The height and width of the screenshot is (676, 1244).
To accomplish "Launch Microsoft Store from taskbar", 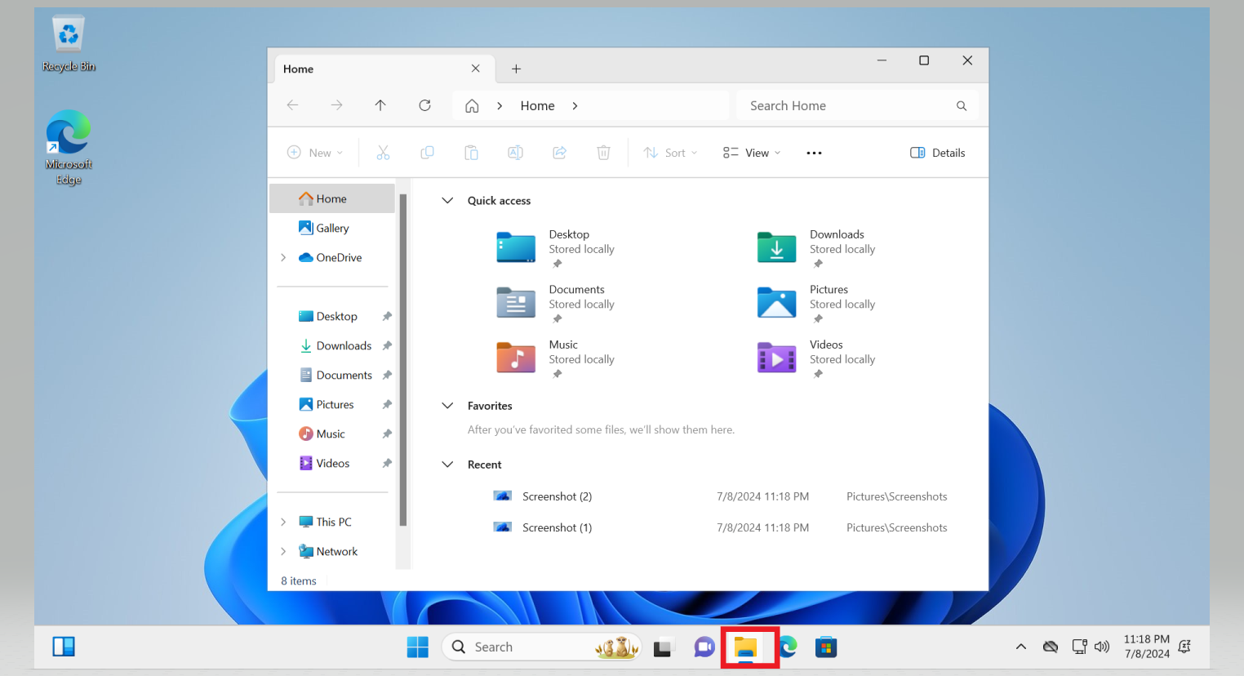I will coord(826,647).
